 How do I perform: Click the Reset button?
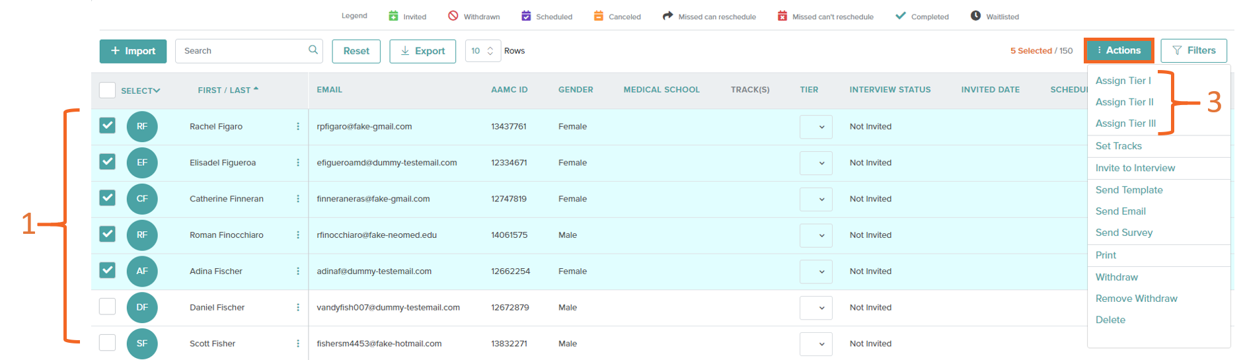356,51
